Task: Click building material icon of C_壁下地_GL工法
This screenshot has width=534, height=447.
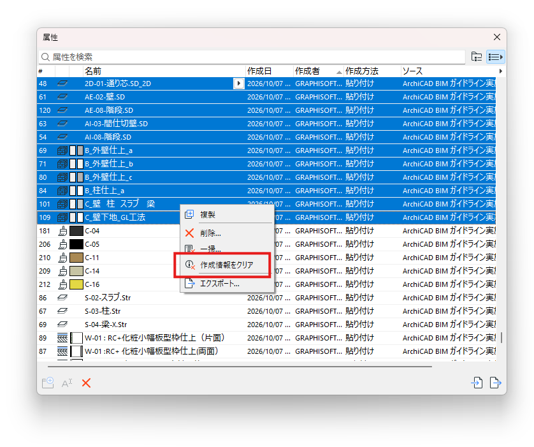Action: click(x=62, y=217)
